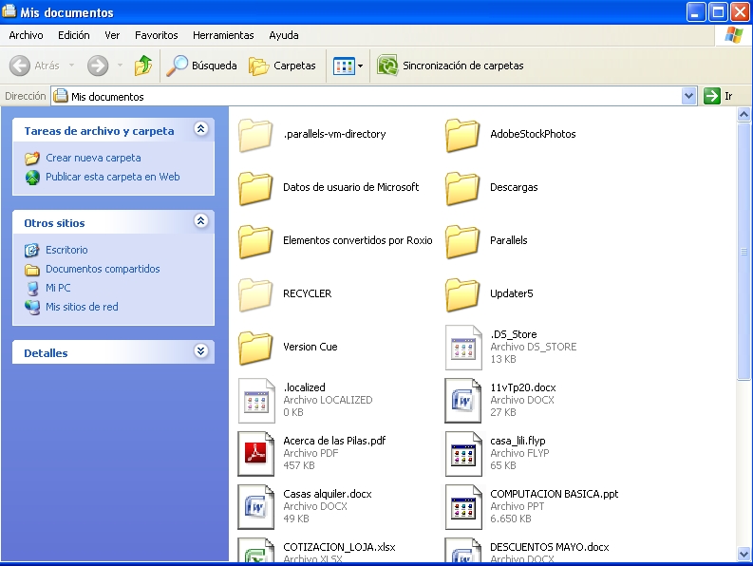Click the scrollbar down arrow

click(744, 554)
